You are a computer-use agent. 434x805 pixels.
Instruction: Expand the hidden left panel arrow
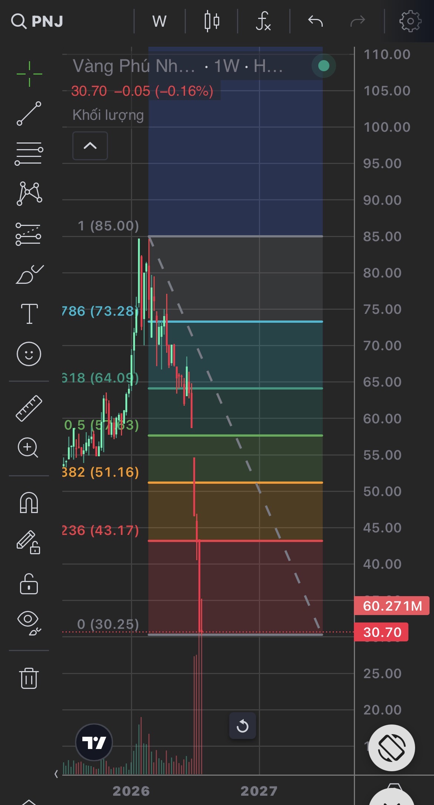tap(56, 774)
